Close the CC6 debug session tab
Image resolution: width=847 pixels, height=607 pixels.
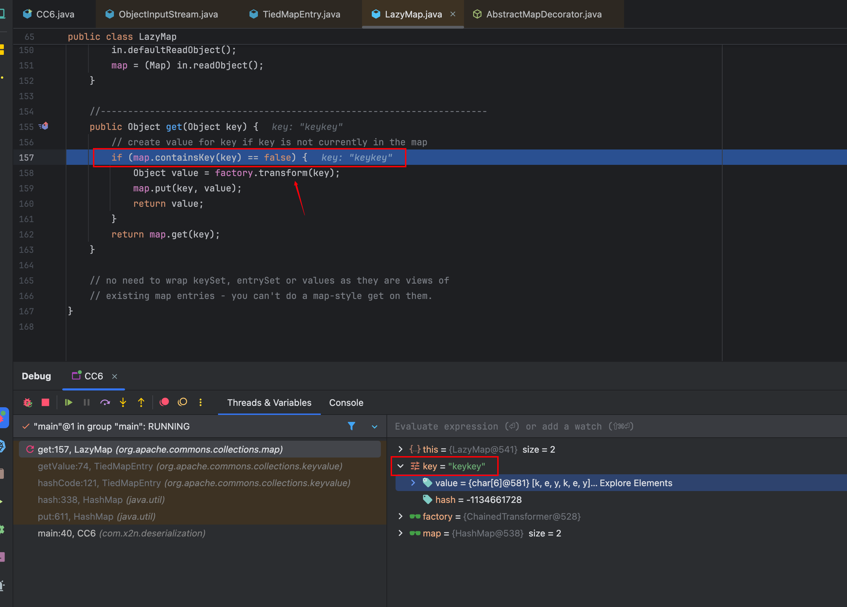pos(115,376)
